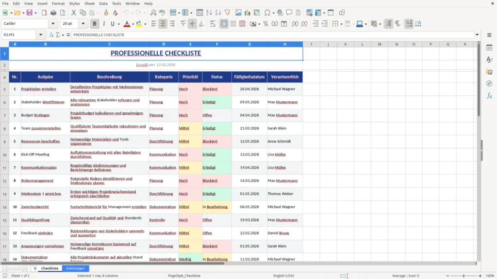Insert a hyperlink via globe icon
497x279 pixels.
click(x=280, y=13)
